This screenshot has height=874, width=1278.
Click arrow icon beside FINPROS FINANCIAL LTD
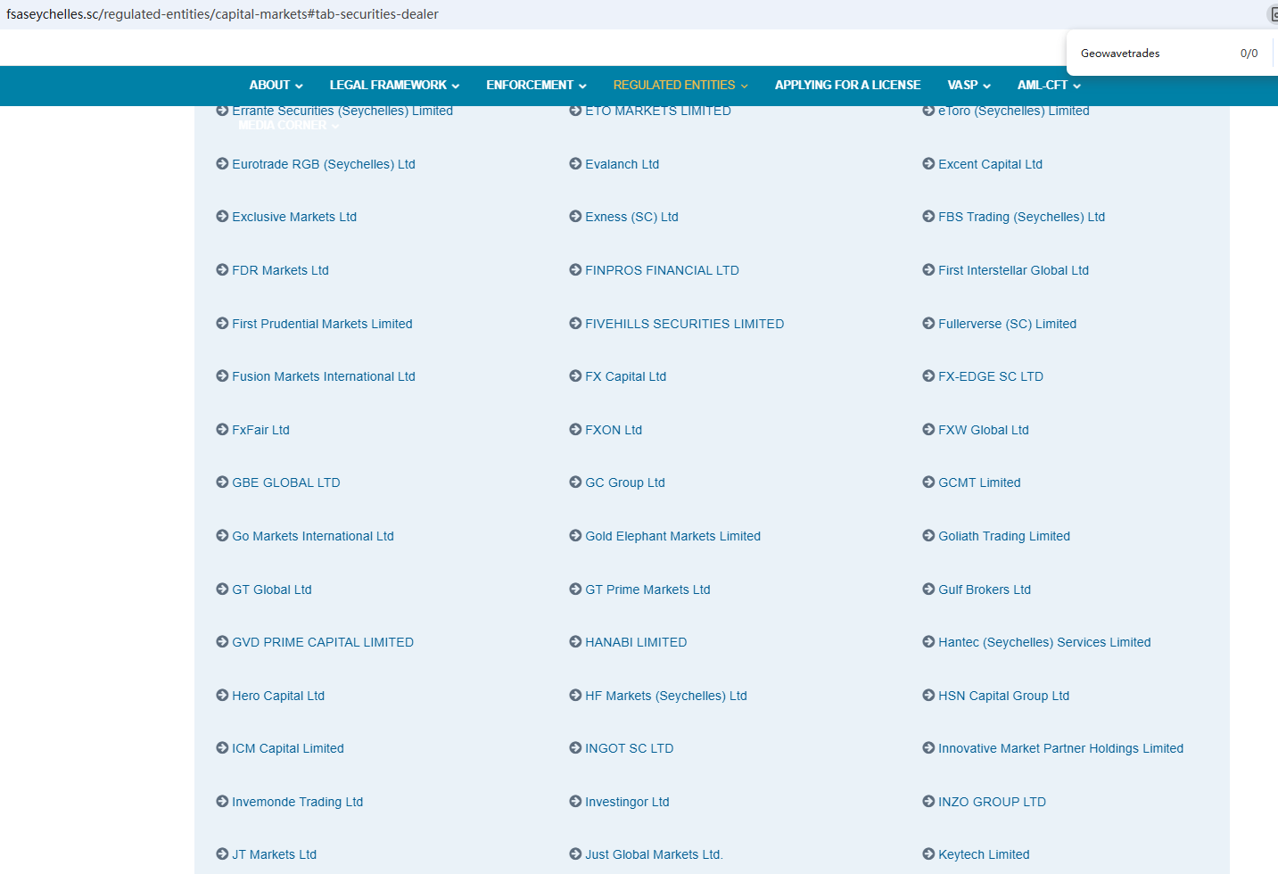[x=575, y=270]
